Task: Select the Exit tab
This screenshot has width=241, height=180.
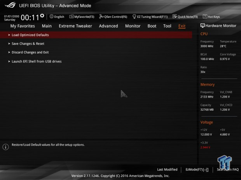Action: pos(182,26)
